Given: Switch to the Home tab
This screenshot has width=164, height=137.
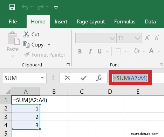Looking at the screenshot, I should click(x=38, y=22).
